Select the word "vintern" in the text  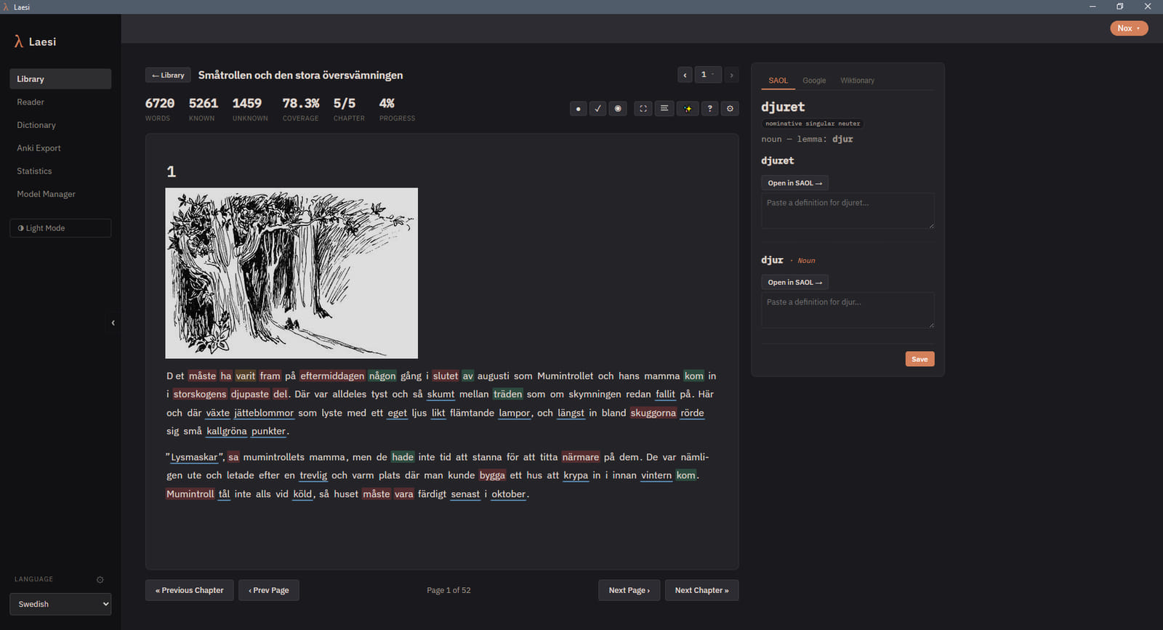(x=656, y=476)
